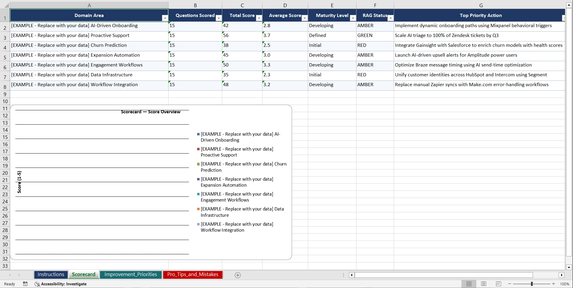The width and height of the screenshot is (573, 288).
Task: Select the Improvement_Priorities sheet tab
Action: tap(131, 275)
